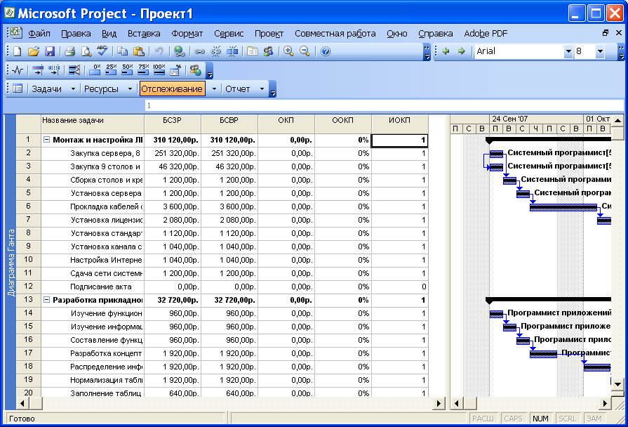This screenshot has width=628, height=427.
Task: Select row 12 header
Action: coord(29,287)
